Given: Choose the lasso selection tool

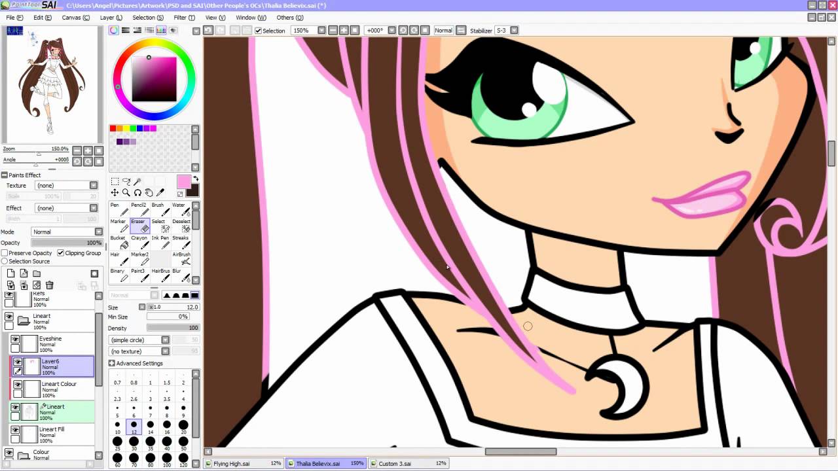Looking at the screenshot, I should click(x=126, y=181).
